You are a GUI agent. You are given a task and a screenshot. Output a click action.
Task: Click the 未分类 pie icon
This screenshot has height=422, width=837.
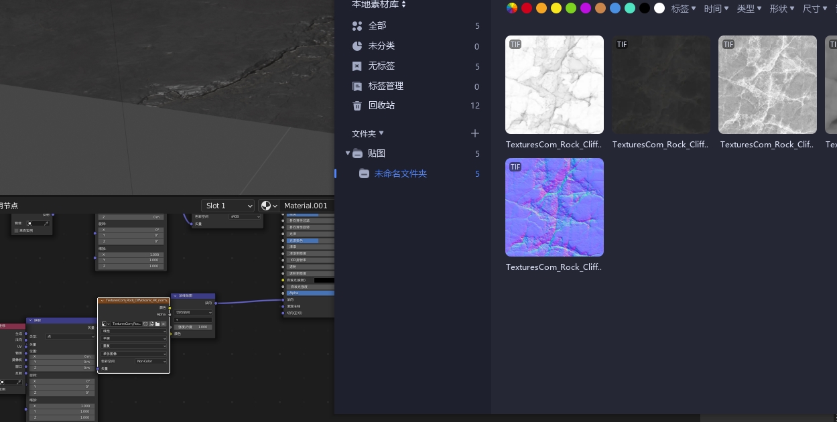(357, 46)
